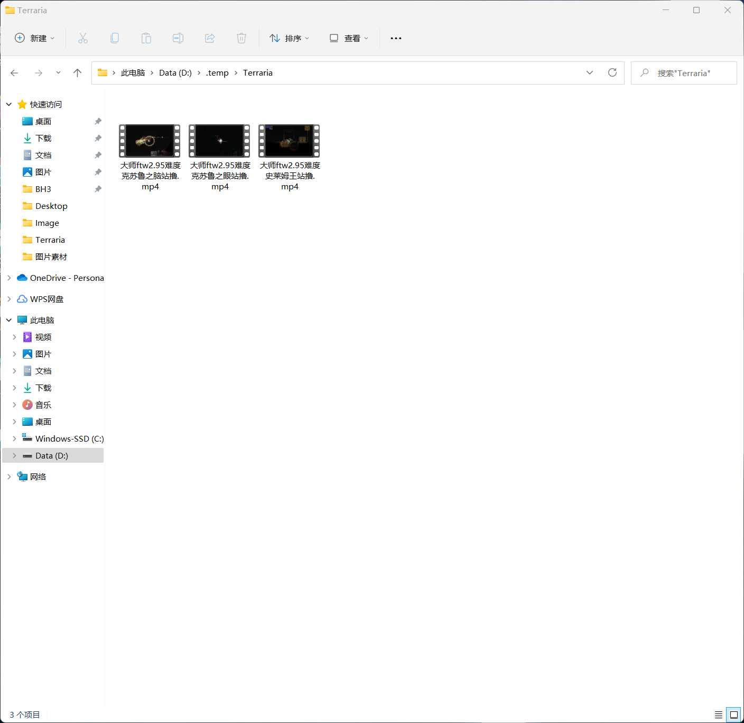
Task: Select 视频 under 此电脑
Action: pyautogui.click(x=43, y=337)
